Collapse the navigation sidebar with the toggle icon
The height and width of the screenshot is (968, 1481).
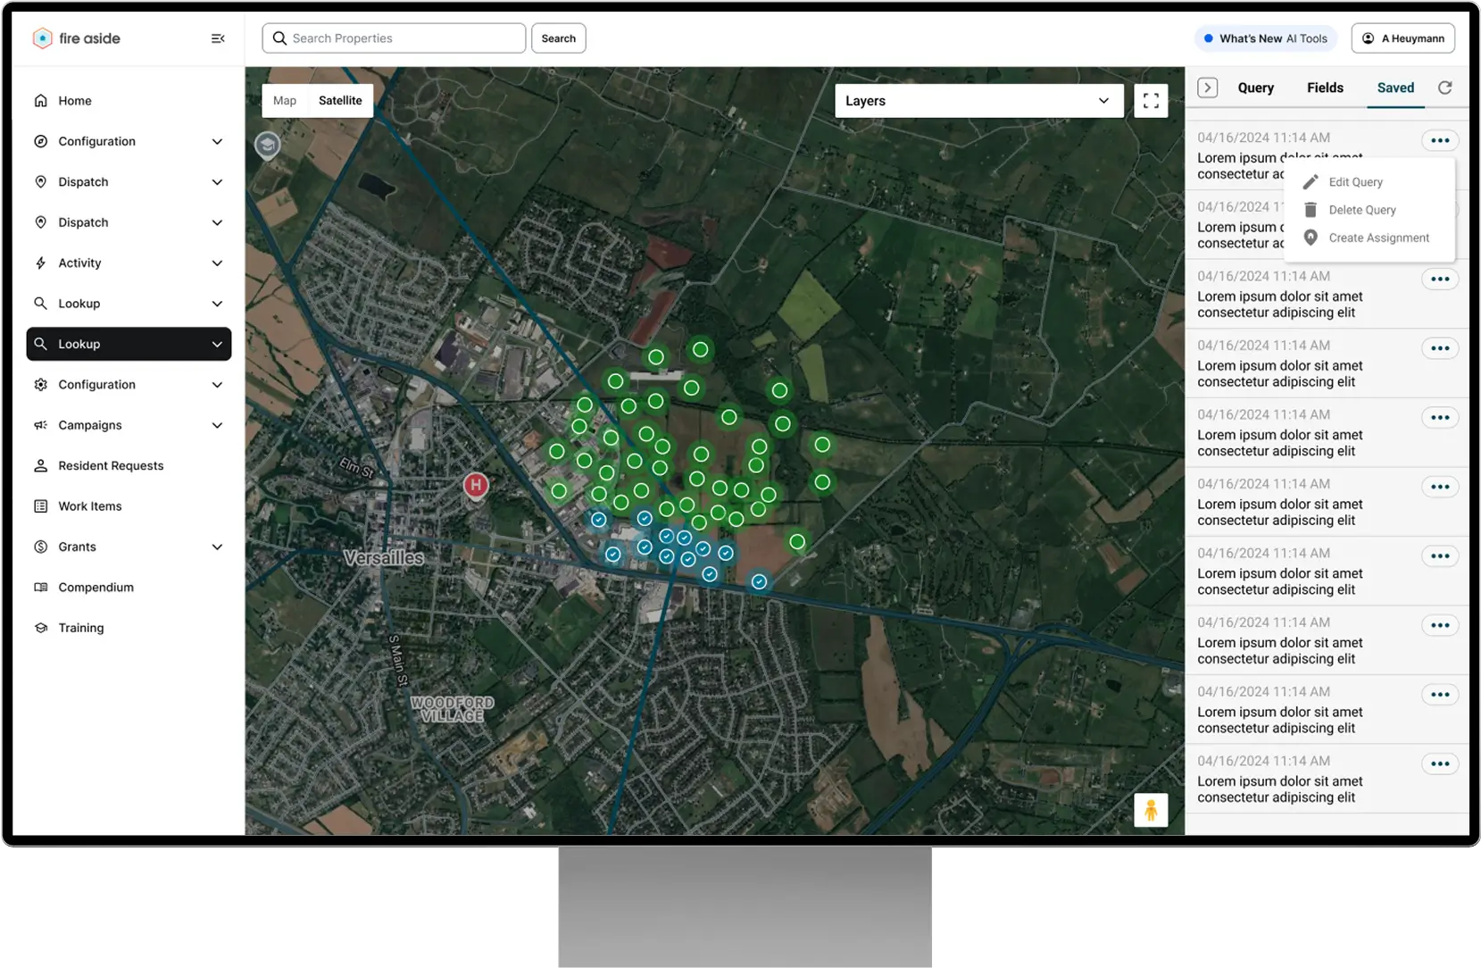(x=218, y=38)
